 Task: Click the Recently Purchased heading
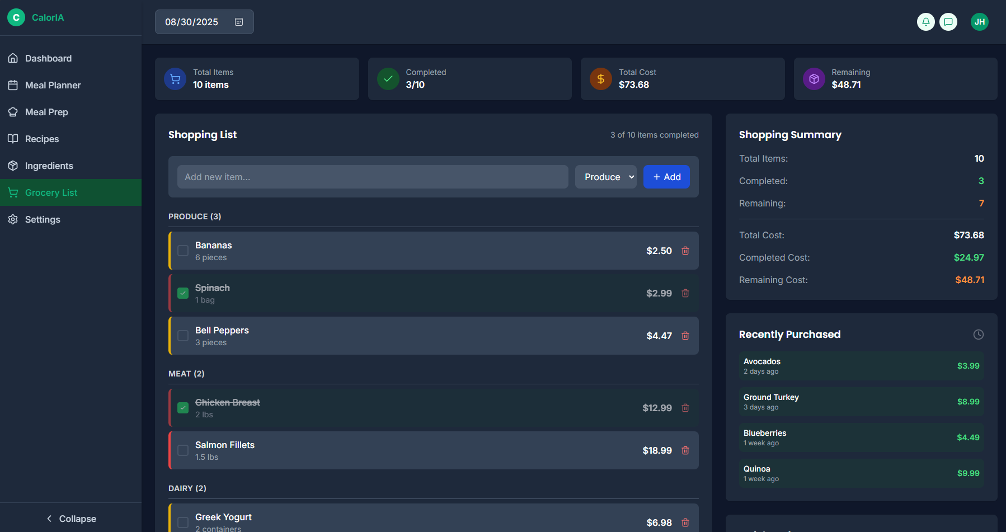[789, 335]
